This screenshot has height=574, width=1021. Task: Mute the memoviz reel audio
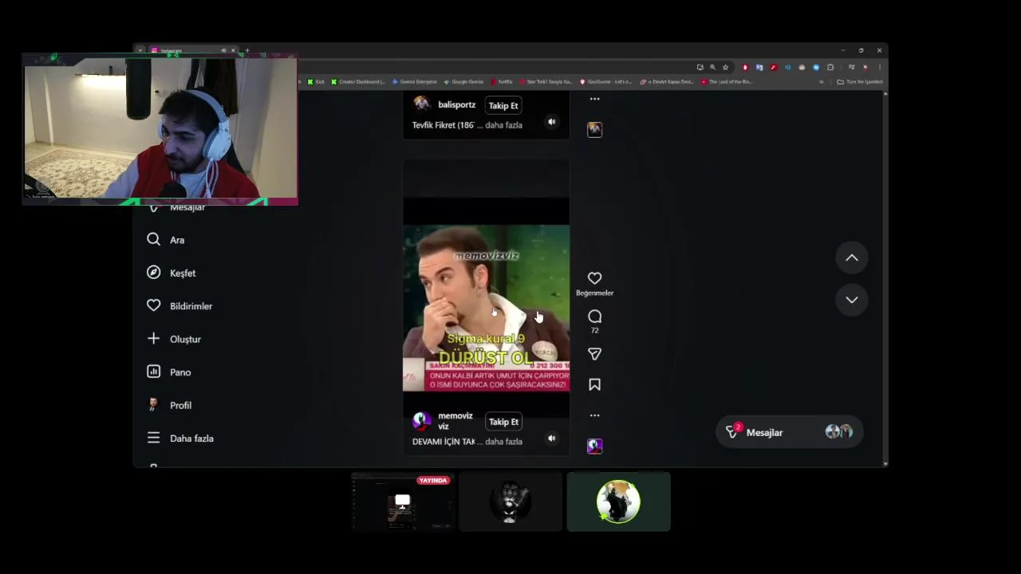coord(551,438)
